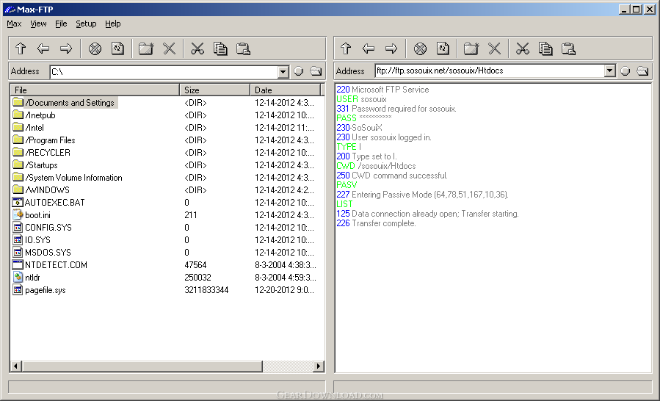This screenshot has width=660, height=401.
Task: Open the Help menu
Action: click(113, 24)
